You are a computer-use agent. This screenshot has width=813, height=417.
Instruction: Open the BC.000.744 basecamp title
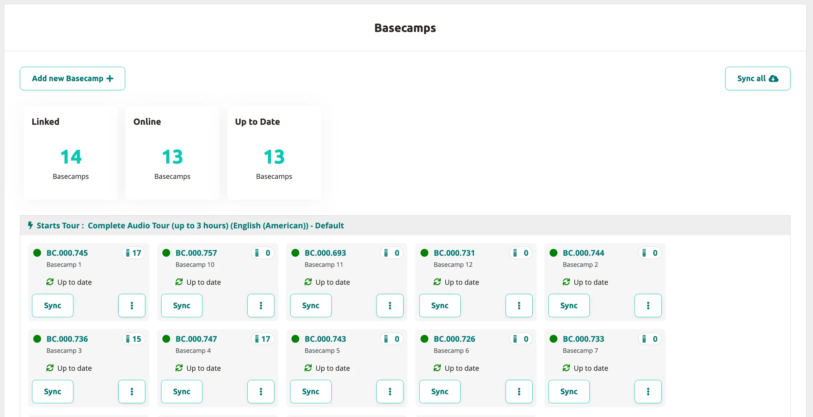tap(584, 253)
